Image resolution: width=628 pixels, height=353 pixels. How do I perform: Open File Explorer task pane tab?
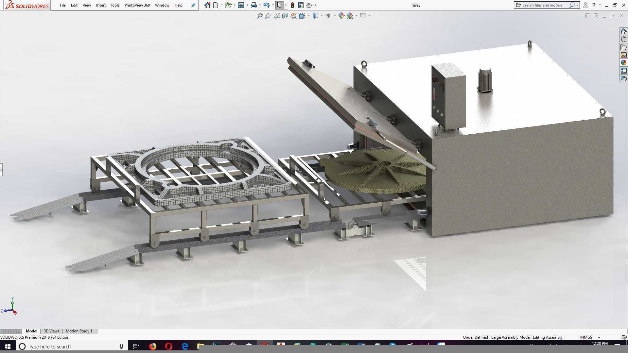(x=623, y=47)
